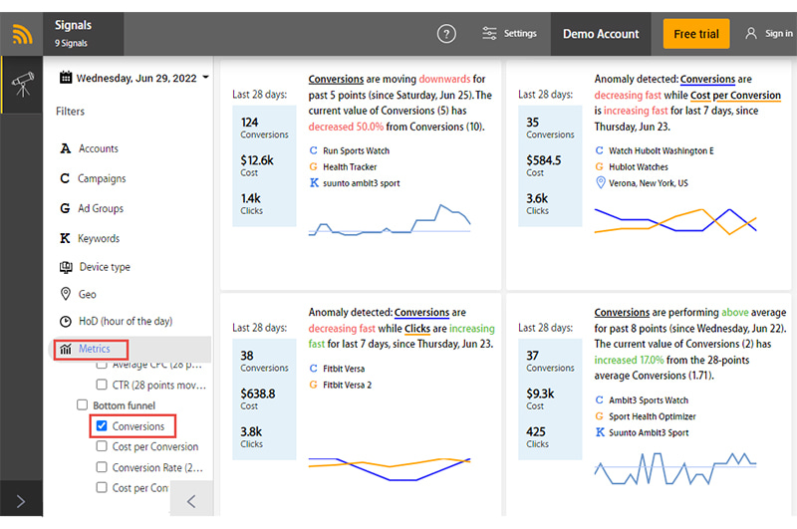
Task: Click the '$584.5 Cost' stat
Action: (x=543, y=165)
